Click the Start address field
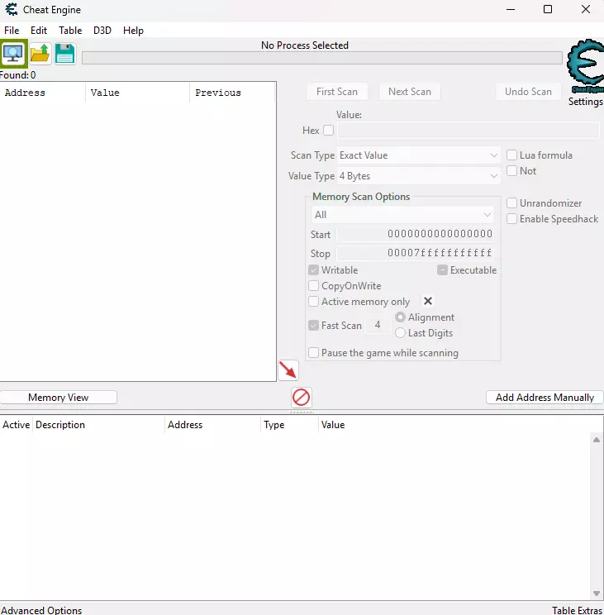This screenshot has height=615, width=604. [415, 234]
